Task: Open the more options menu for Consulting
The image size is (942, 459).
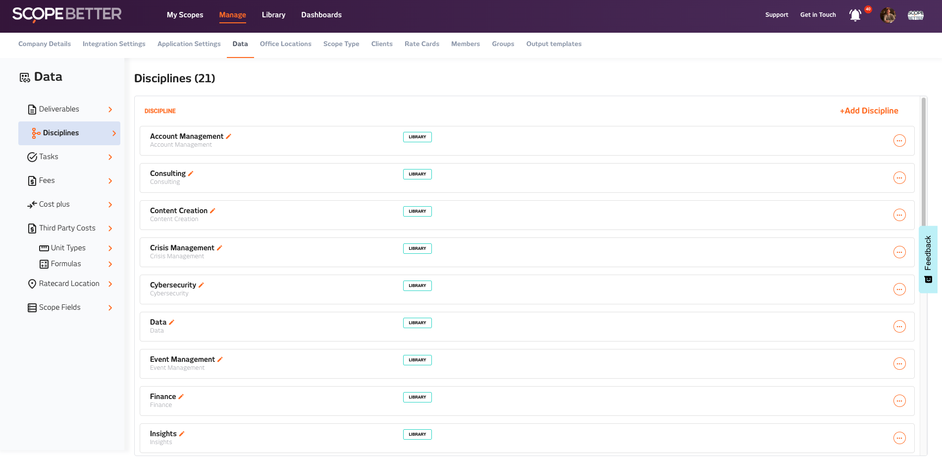Action: point(899,178)
